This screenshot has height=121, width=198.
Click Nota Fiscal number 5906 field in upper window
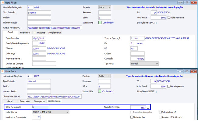158,18
